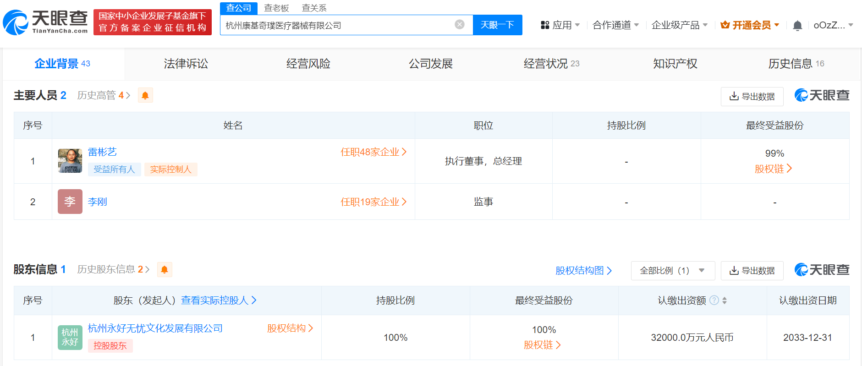Click the company name search field

[x=337, y=25]
